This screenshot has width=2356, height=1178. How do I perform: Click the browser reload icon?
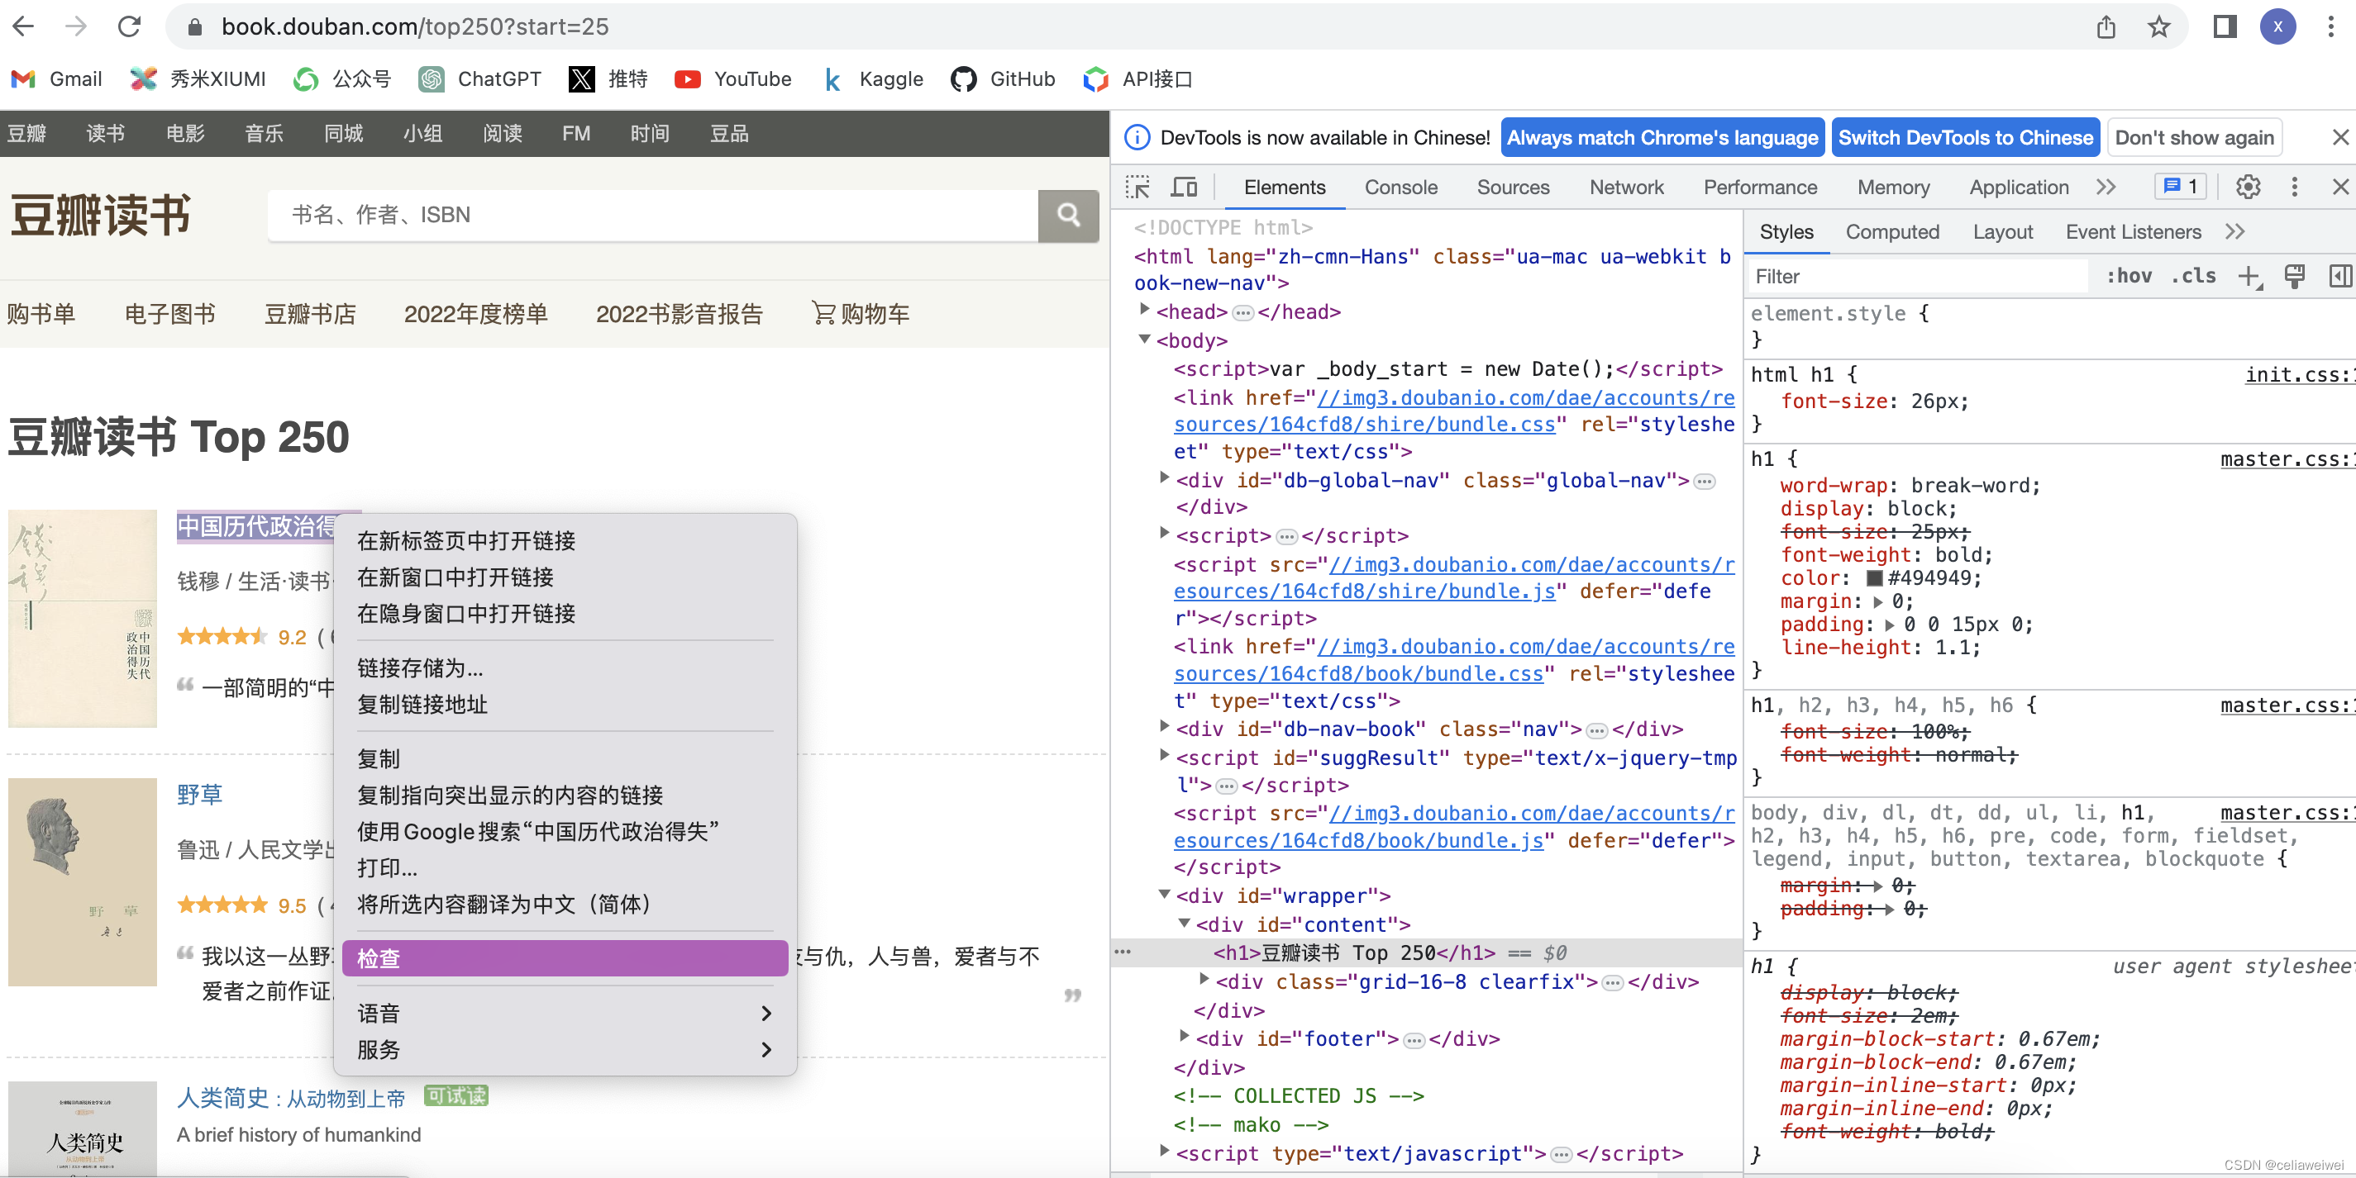pyautogui.click(x=129, y=26)
